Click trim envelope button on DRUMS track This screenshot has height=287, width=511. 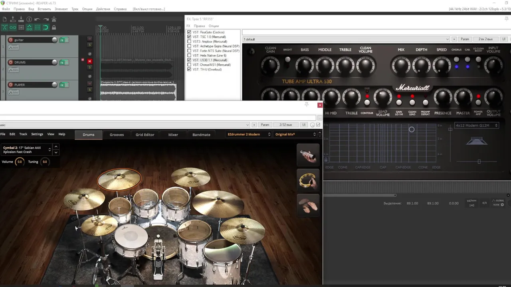coord(13,70)
